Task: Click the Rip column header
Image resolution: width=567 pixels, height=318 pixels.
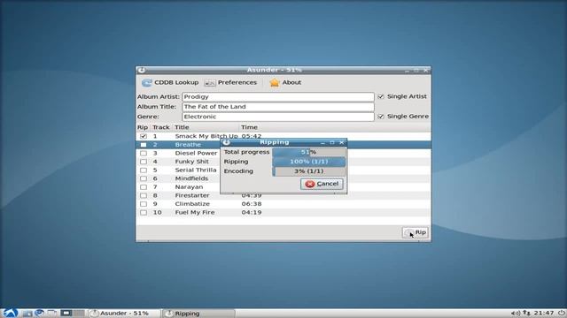Action: (x=143, y=127)
